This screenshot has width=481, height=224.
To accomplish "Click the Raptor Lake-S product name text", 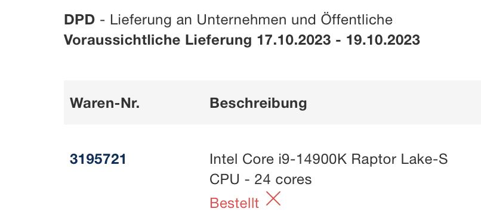I will [399, 159].
